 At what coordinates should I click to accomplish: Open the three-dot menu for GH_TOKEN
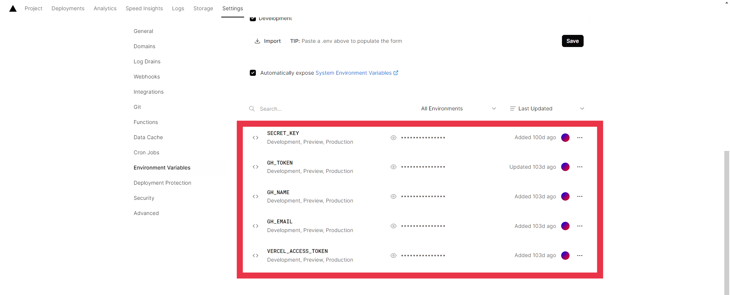[x=580, y=167]
